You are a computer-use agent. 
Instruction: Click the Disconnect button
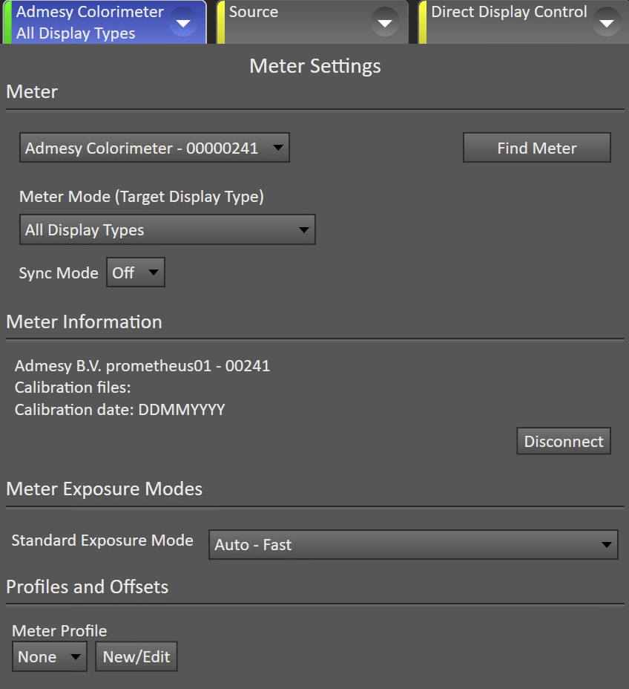pyautogui.click(x=564, y=441)
